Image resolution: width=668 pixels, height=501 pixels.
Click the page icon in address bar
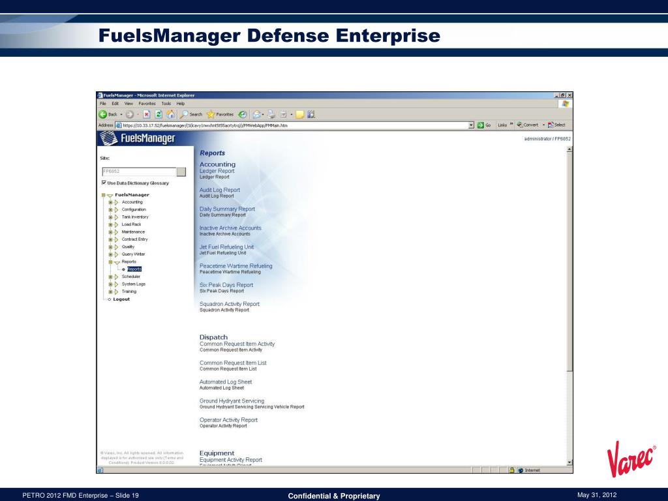(119, 125)
